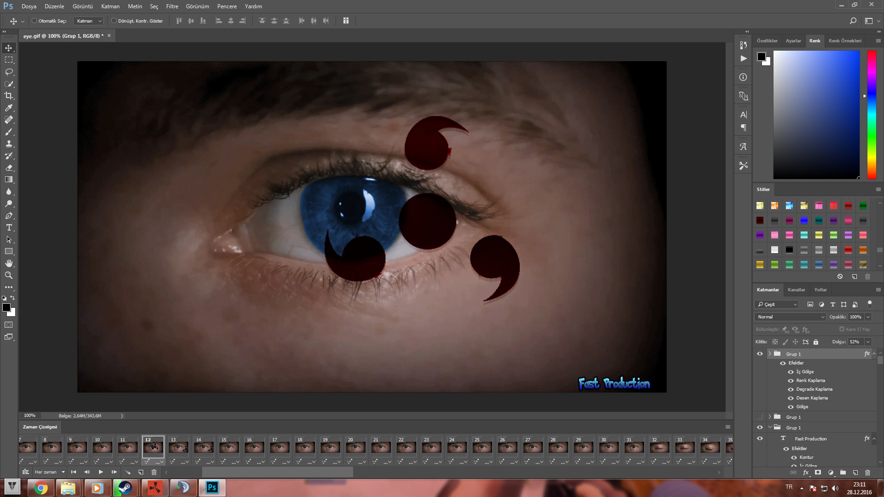This screenshot has height=497, width=884.
Task: Select animation frame 20 thumbnail
Action: coord(355,446)
